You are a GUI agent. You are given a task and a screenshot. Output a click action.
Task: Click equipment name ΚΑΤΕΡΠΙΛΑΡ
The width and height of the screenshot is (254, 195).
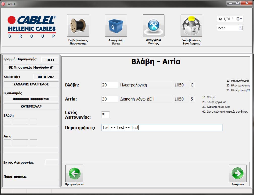(31, 107)
